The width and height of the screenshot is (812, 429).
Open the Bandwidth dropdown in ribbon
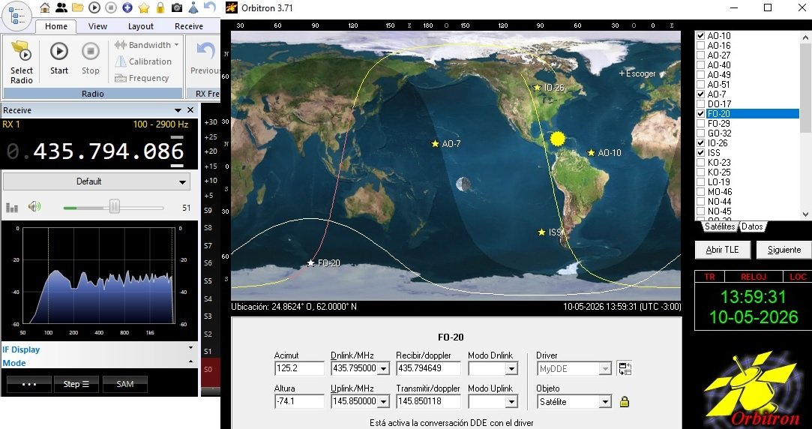tap(146, 45)
